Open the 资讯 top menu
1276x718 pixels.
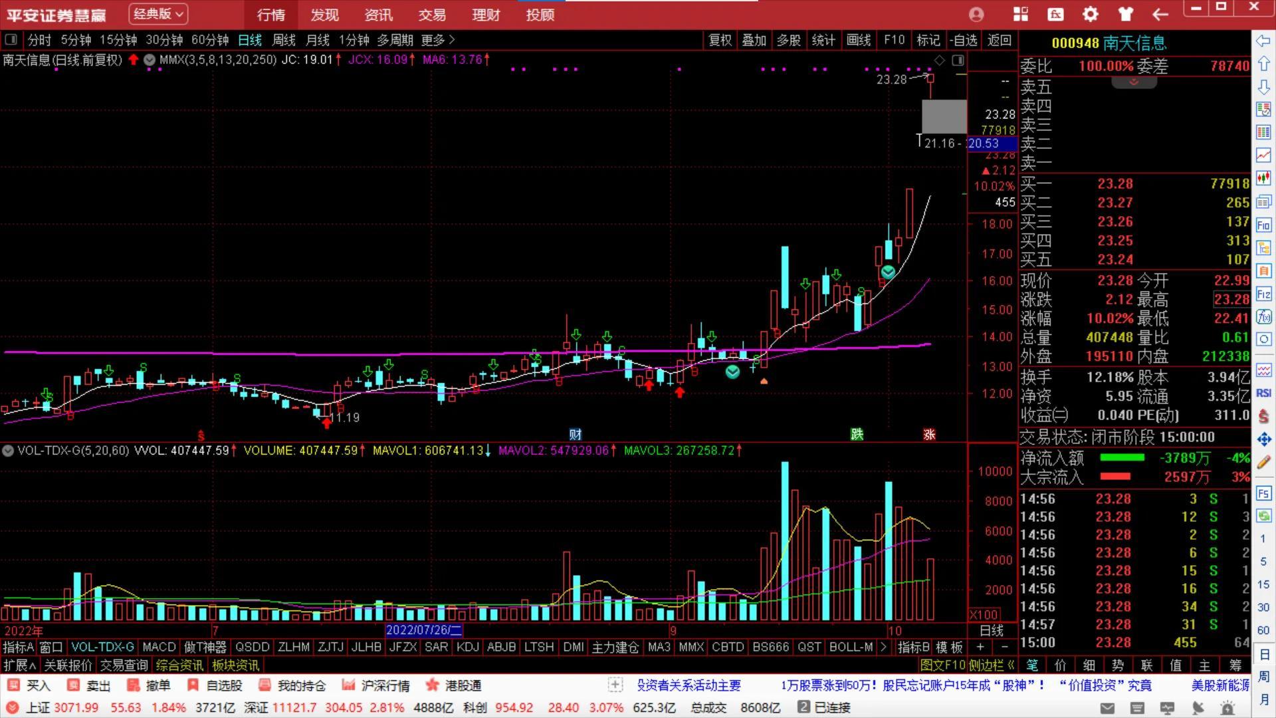[x=378, y=15]
